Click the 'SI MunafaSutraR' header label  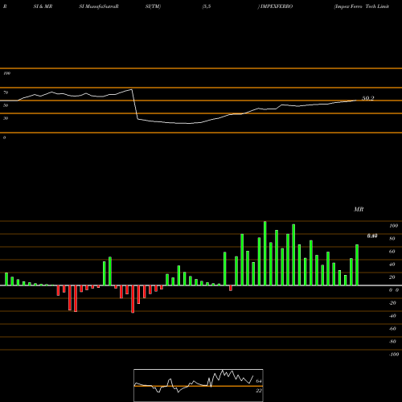point(99,6)
